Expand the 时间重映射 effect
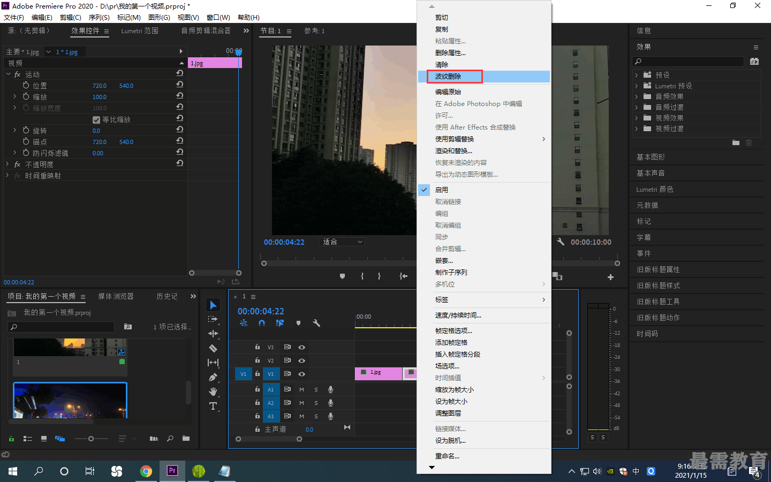 7,175
